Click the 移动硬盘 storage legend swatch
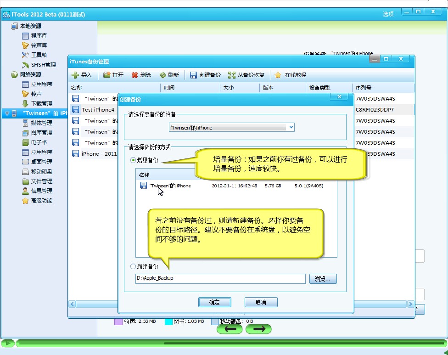 pos(215,321)
